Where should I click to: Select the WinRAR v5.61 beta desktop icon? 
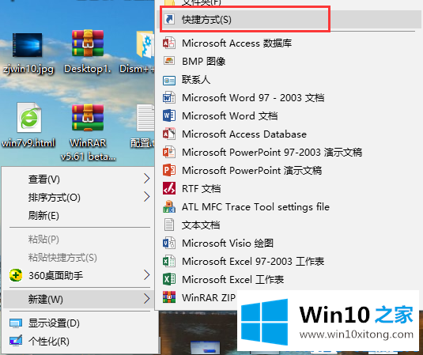click(88, 117)
